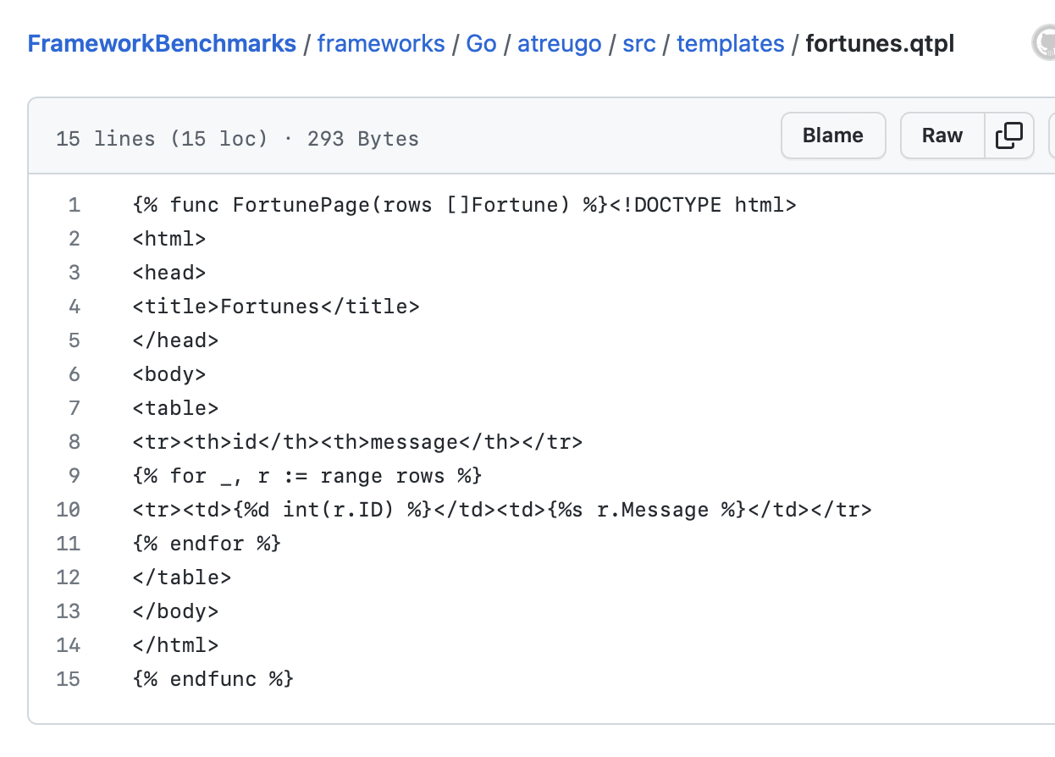View the Raw file
The height and width of the screenshot is (757, 1055).
click(942, 135)
